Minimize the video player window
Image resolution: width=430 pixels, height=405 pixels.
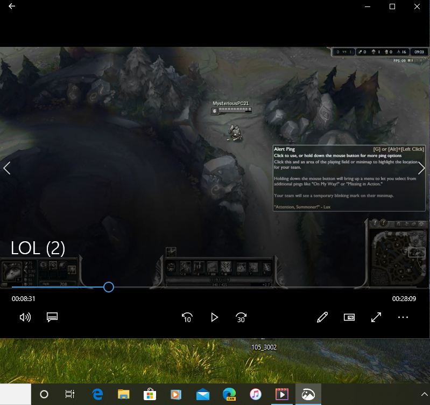point(368,6)
